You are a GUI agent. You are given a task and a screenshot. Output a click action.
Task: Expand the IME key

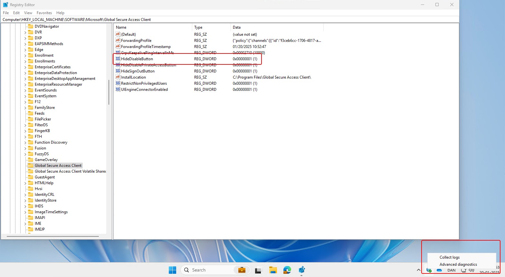(x=25, y=224)
